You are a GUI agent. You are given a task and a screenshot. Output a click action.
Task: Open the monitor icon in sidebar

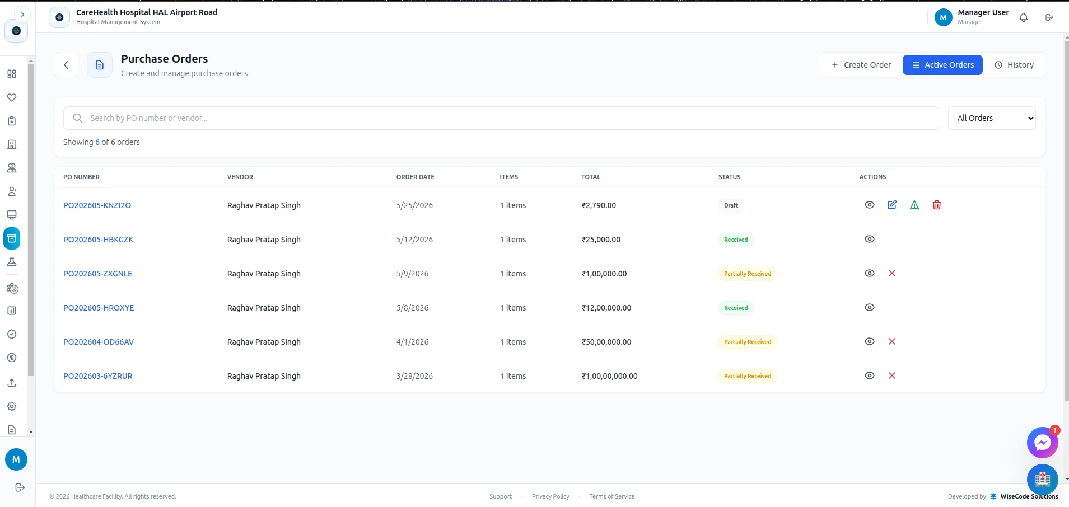point(12,215)
